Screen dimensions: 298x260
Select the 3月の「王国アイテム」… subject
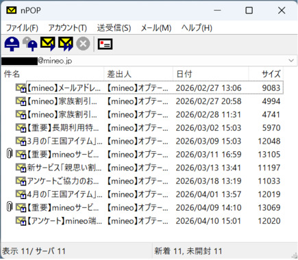point(64,141)
